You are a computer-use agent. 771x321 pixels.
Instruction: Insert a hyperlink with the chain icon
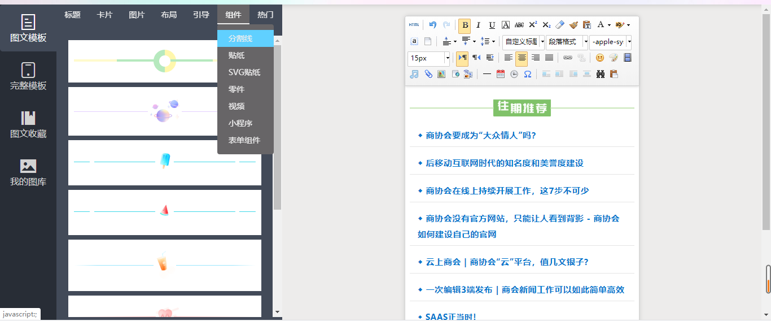pos(568,58)
